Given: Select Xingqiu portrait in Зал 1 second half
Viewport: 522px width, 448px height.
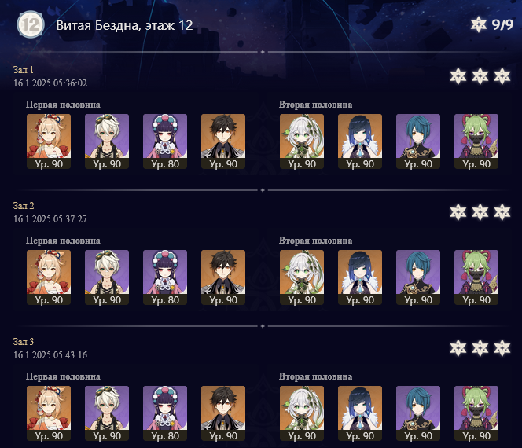Looking at the screenshot, I should (x=418, y=141).
